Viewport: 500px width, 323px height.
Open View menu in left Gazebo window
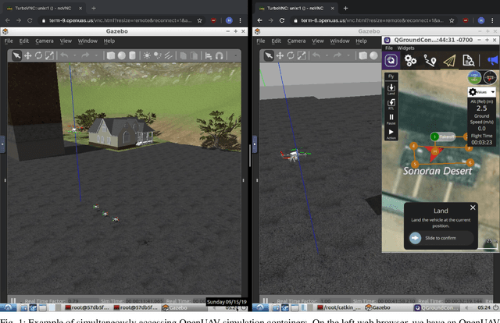[x=66, y=41]
